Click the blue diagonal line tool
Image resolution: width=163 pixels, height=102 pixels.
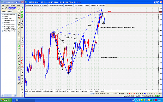click(x=19, y=74)
